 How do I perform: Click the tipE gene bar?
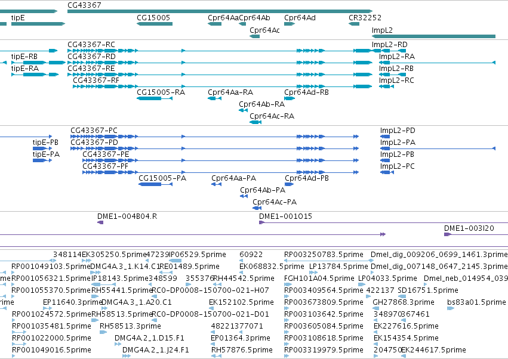[x=38, y=24]
